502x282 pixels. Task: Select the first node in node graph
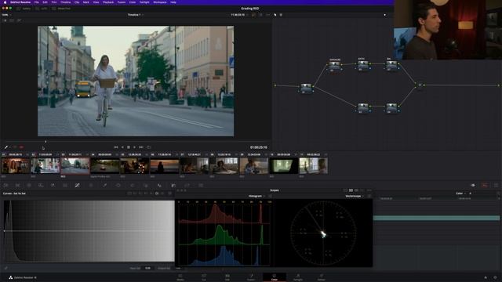point(306,89)
